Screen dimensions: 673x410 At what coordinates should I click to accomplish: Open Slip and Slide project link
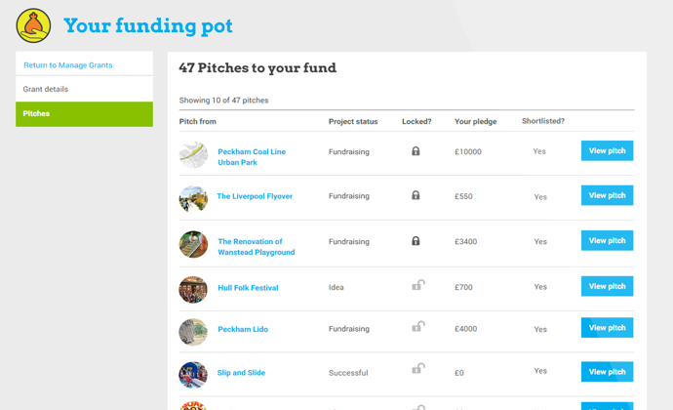(241, 373)
